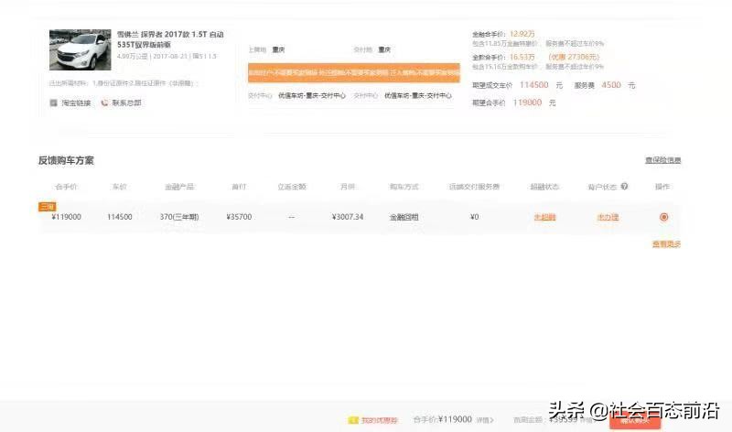Expand 详情 next to 合手价 ¥119000
732x432 pixels.
(485, 420)
